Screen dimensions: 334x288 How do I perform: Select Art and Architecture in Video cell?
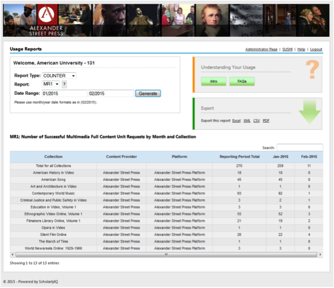53,187
